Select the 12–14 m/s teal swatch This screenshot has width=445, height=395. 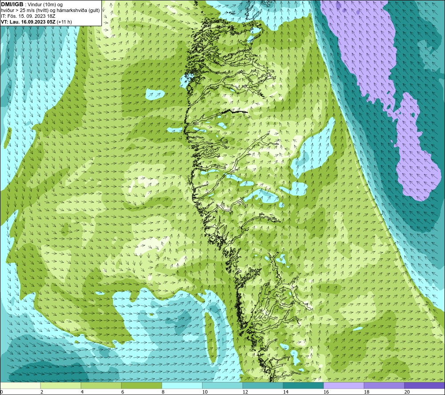263,386
